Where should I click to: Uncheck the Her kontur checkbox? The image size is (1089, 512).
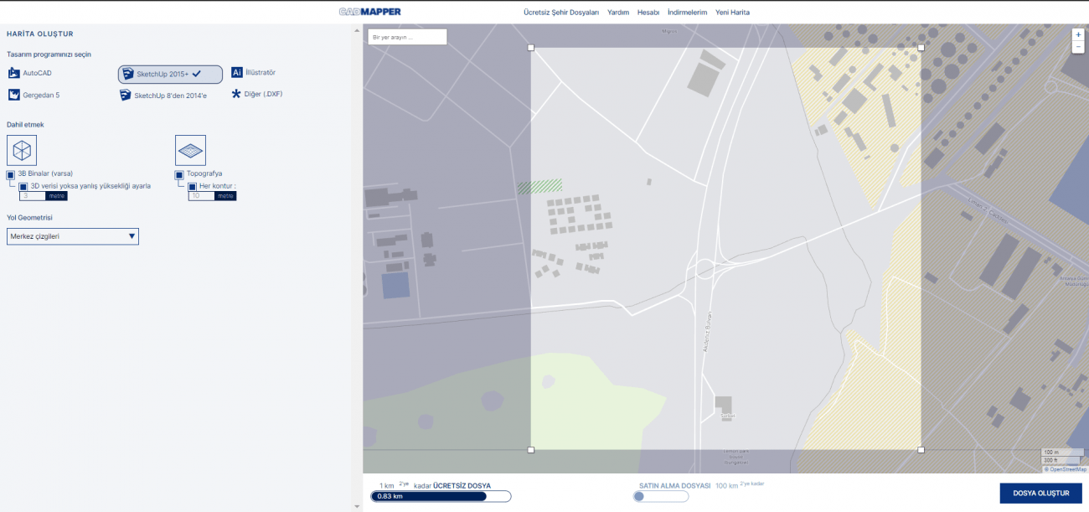192,186
